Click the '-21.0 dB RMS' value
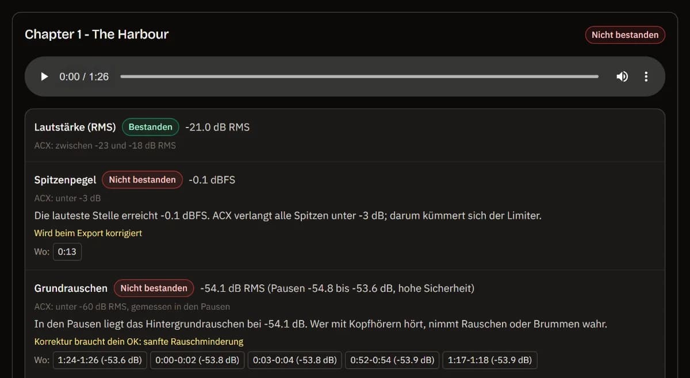690x378 pixels. coord(217,127)
